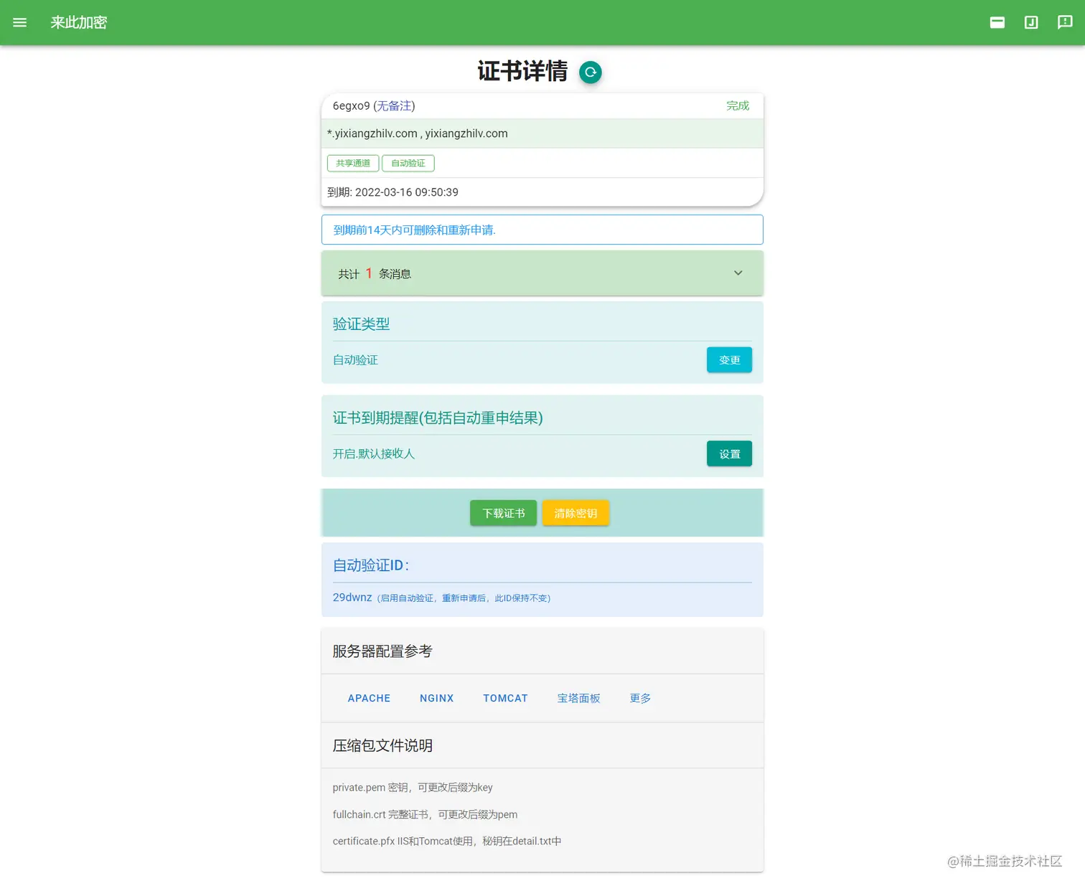Click the 29dwnz auto-validation ID link
The height and width of the screenshot is (891, 1085).
pos(352,597)
